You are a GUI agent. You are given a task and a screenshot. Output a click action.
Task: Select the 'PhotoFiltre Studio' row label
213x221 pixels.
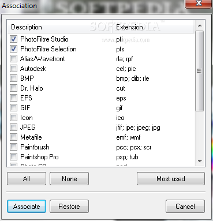click(44, 39)
